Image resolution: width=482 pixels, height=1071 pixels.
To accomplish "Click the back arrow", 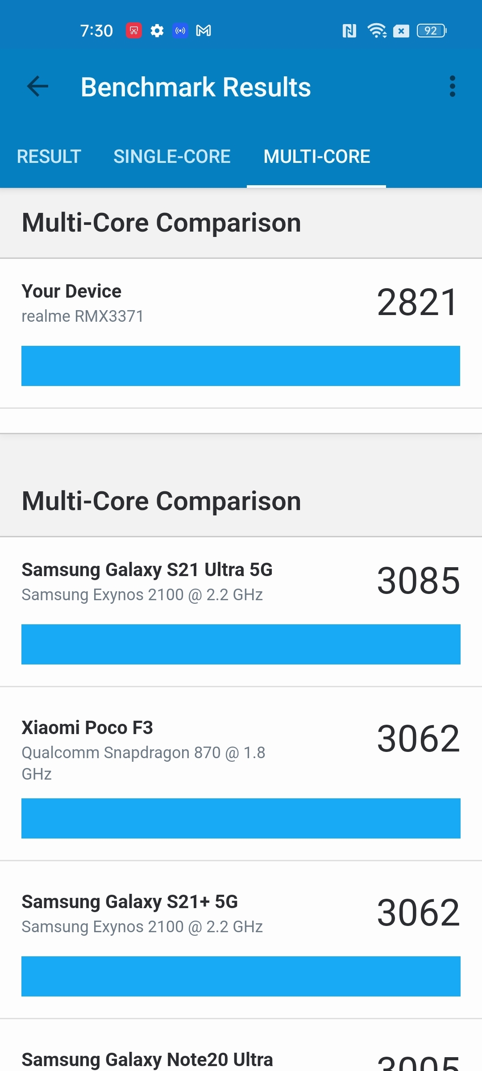I will coord(37,87).
